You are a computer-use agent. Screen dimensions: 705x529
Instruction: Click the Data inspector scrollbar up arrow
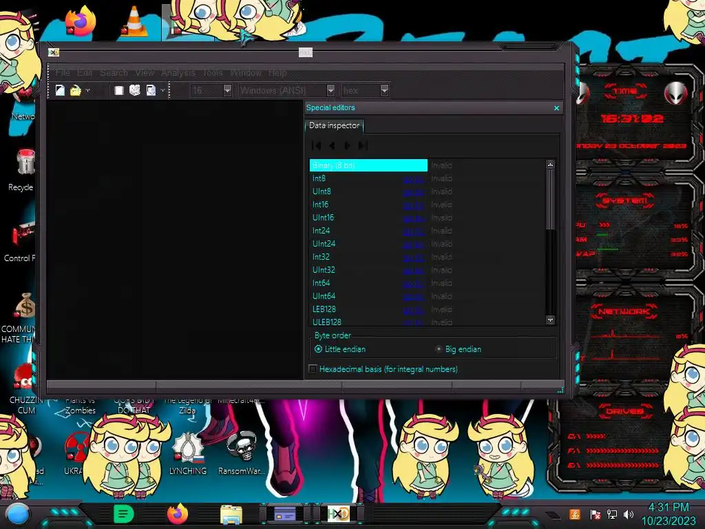(x=550, y=165)
